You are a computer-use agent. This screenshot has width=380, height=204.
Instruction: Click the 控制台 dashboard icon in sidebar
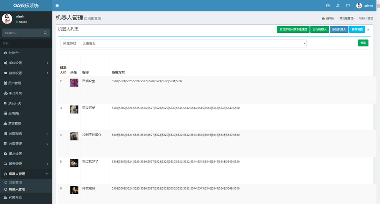(5, 53)
